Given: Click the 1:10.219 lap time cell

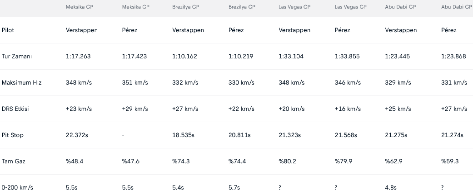Looking at the screenshot, I should pos(240,57).
